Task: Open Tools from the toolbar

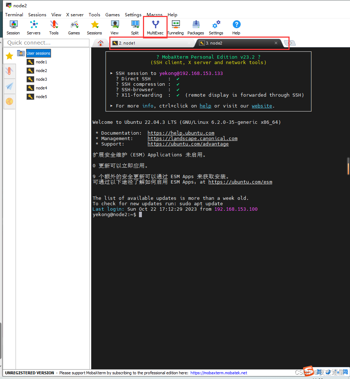Action: tap(54, 26)
